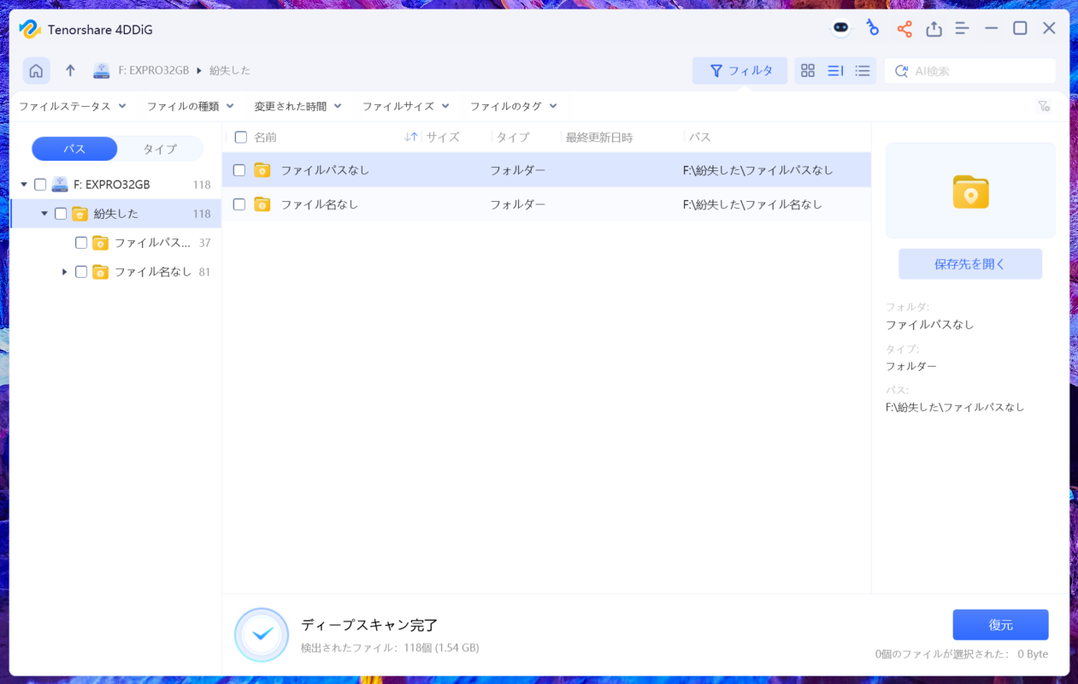Viewport: 1078px width, 684px height.
Task: Open the AI assistant robot icon
Action: coord(841,28)
